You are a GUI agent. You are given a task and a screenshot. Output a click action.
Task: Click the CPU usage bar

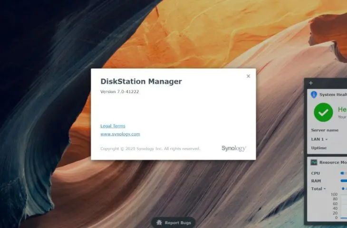pos(343,173)
